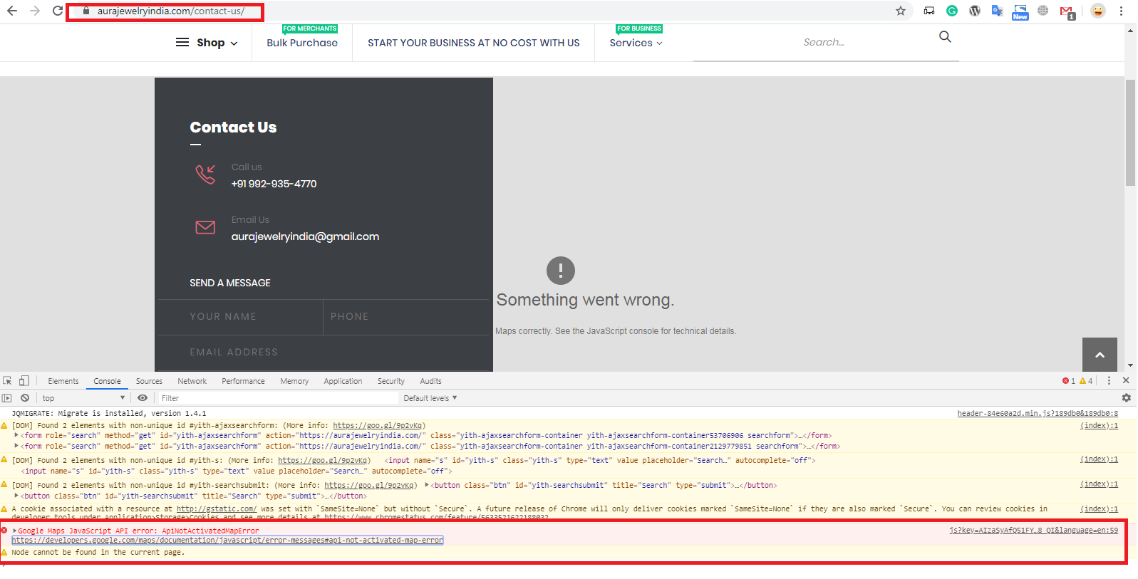
Task: Open the media devices extension icon
Action: pyautogui.click(x=929, y=11)
